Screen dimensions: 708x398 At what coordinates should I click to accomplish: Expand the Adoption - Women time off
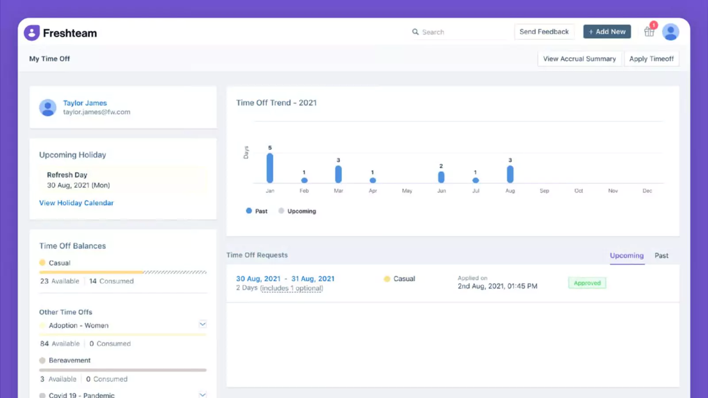203,324
